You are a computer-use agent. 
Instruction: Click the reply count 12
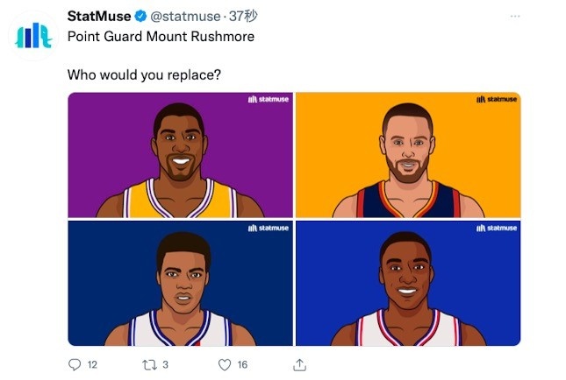point(92,364)
